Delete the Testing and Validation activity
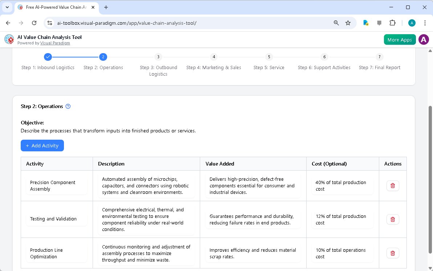 pos(393,219)
